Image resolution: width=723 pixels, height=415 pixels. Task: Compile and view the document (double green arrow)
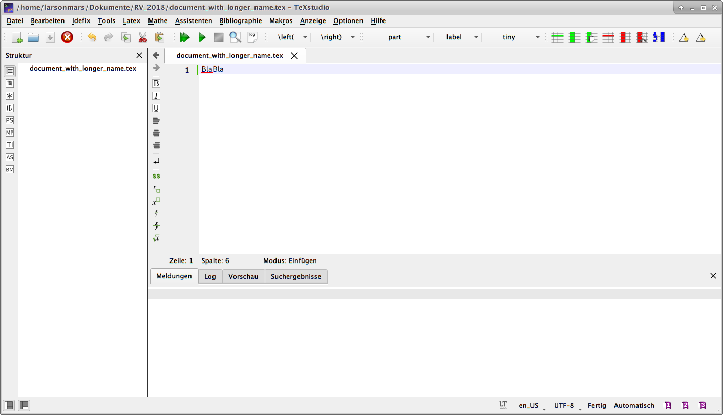click(x=185, y=37)
